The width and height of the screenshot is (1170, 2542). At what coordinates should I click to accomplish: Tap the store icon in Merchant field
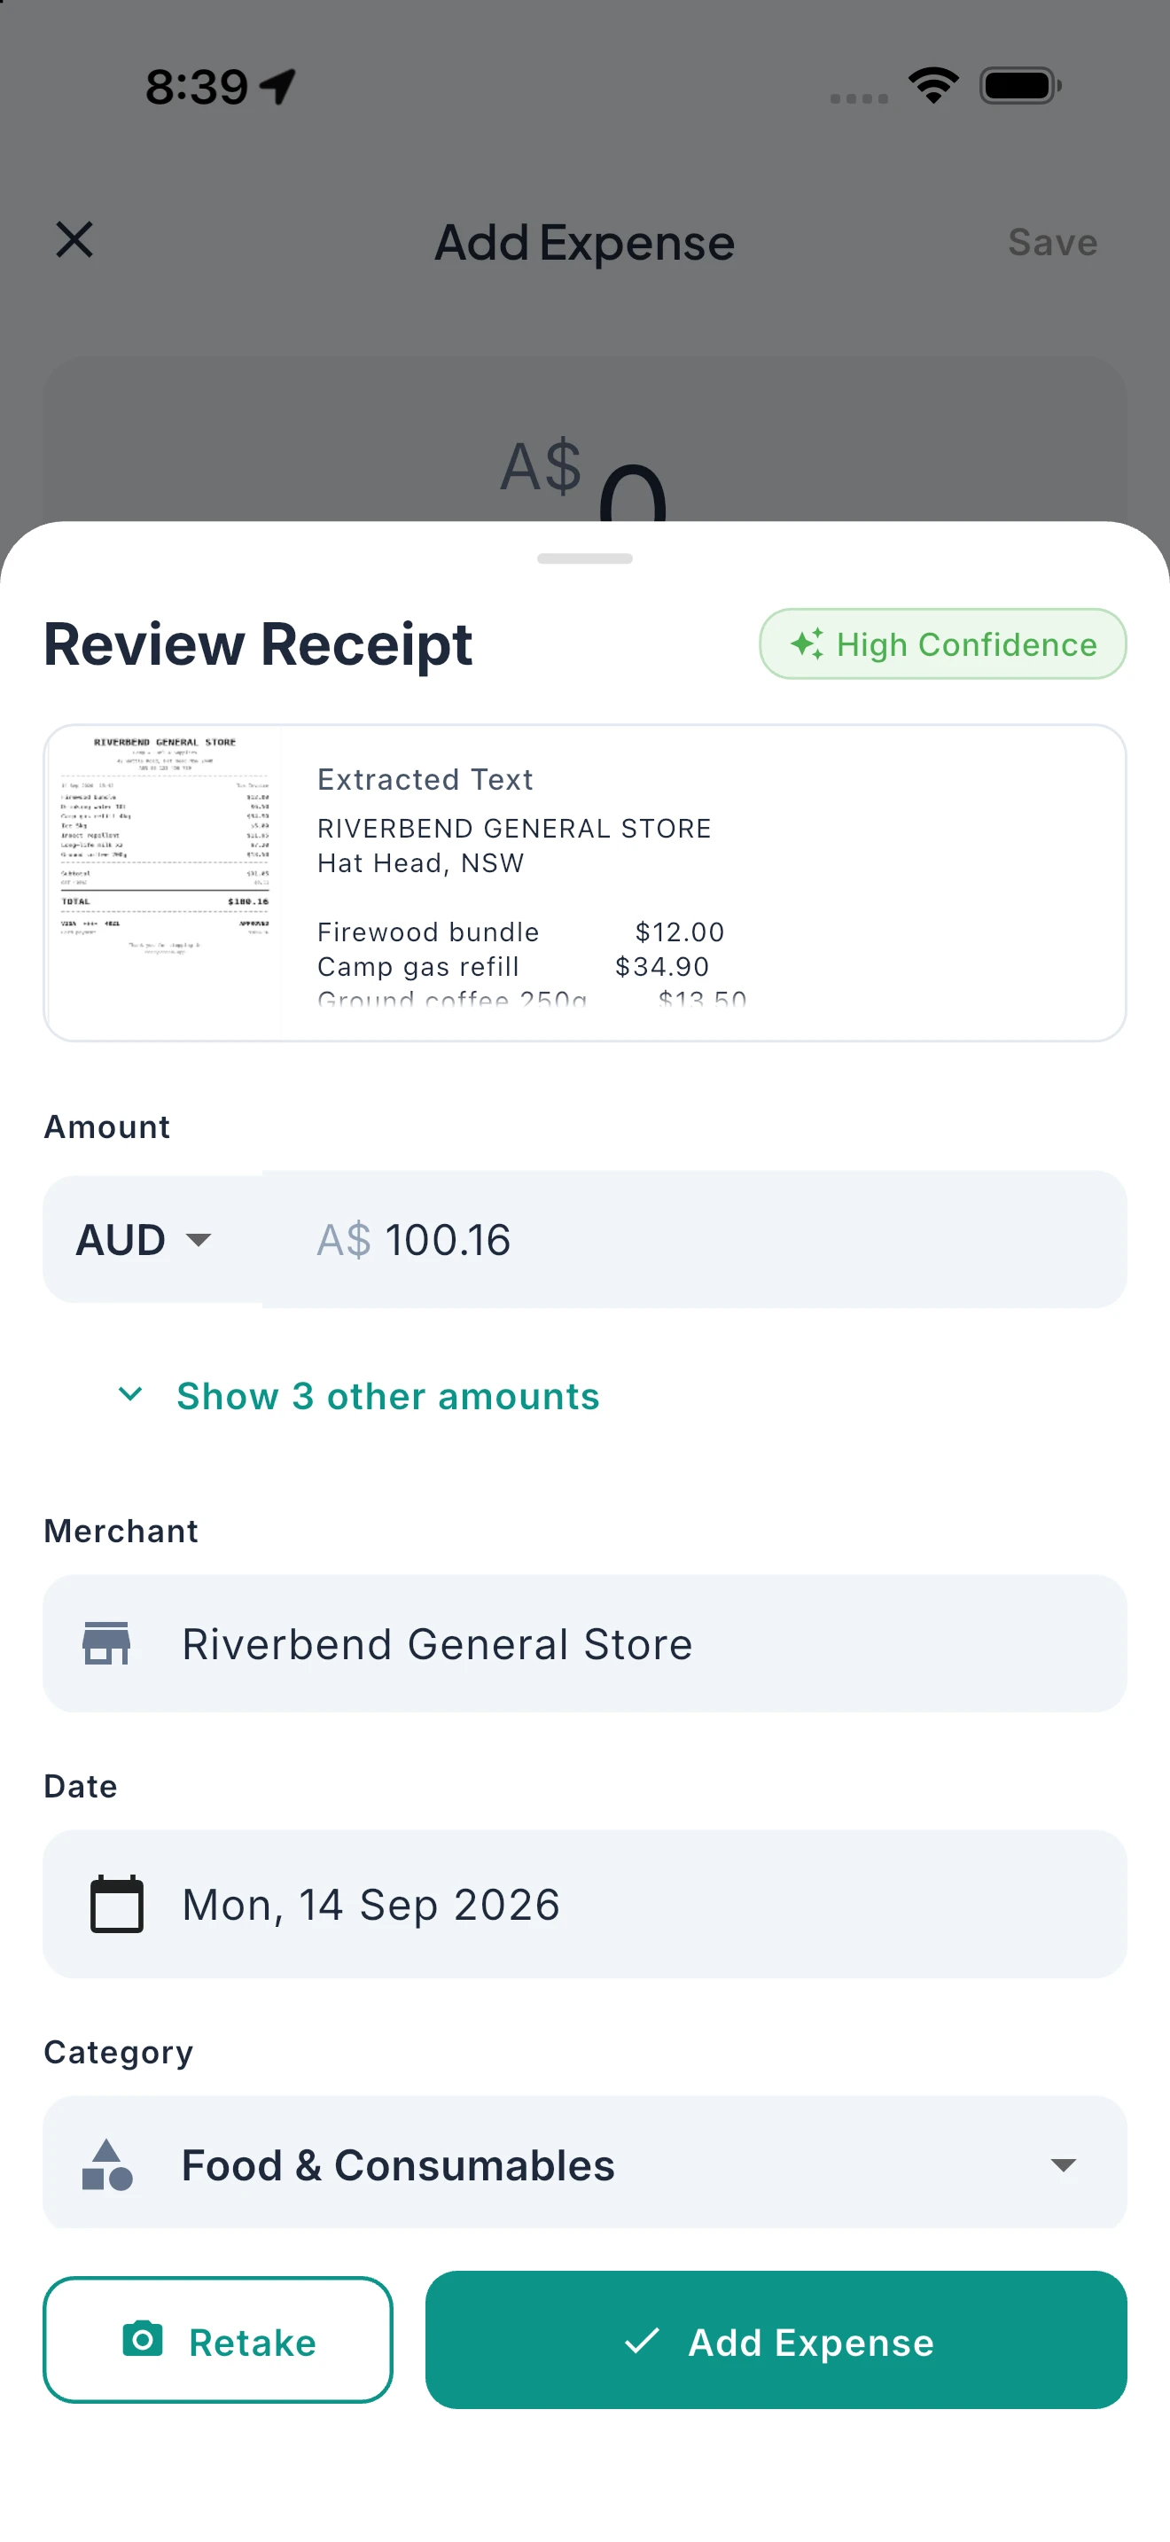tap(106, 1643)
